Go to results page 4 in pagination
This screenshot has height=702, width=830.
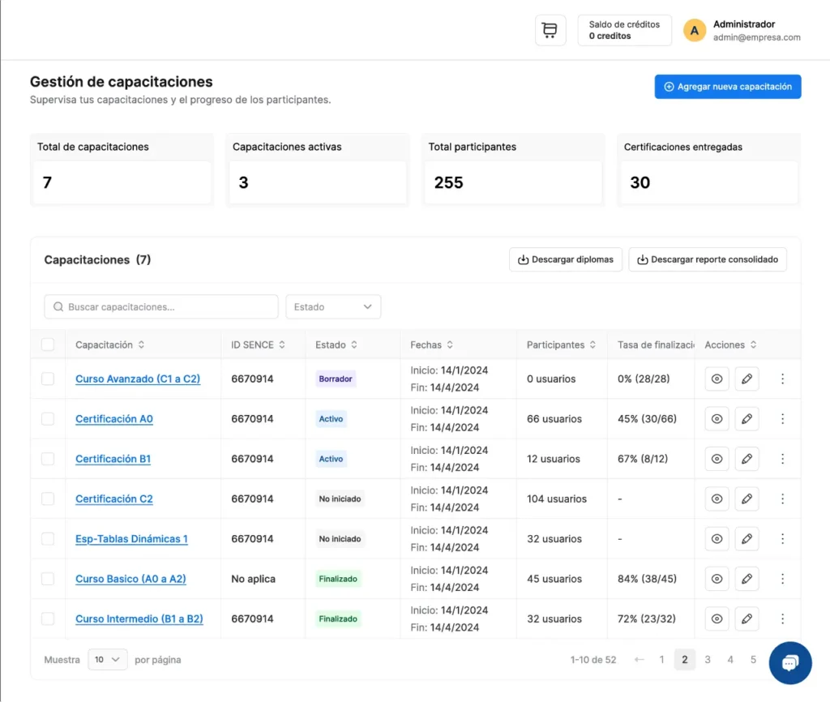click(x=730, y=659)
